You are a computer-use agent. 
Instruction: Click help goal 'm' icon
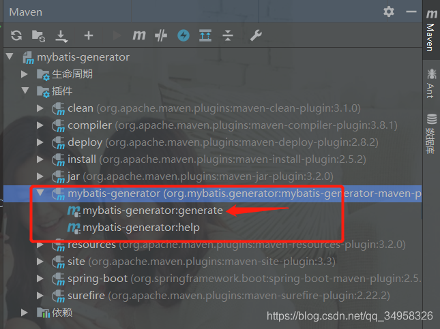coord(74,228)
